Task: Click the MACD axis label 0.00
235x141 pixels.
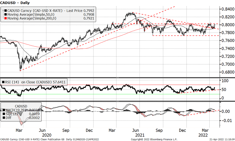Action: pyautogui.click(x=226, y=111)
